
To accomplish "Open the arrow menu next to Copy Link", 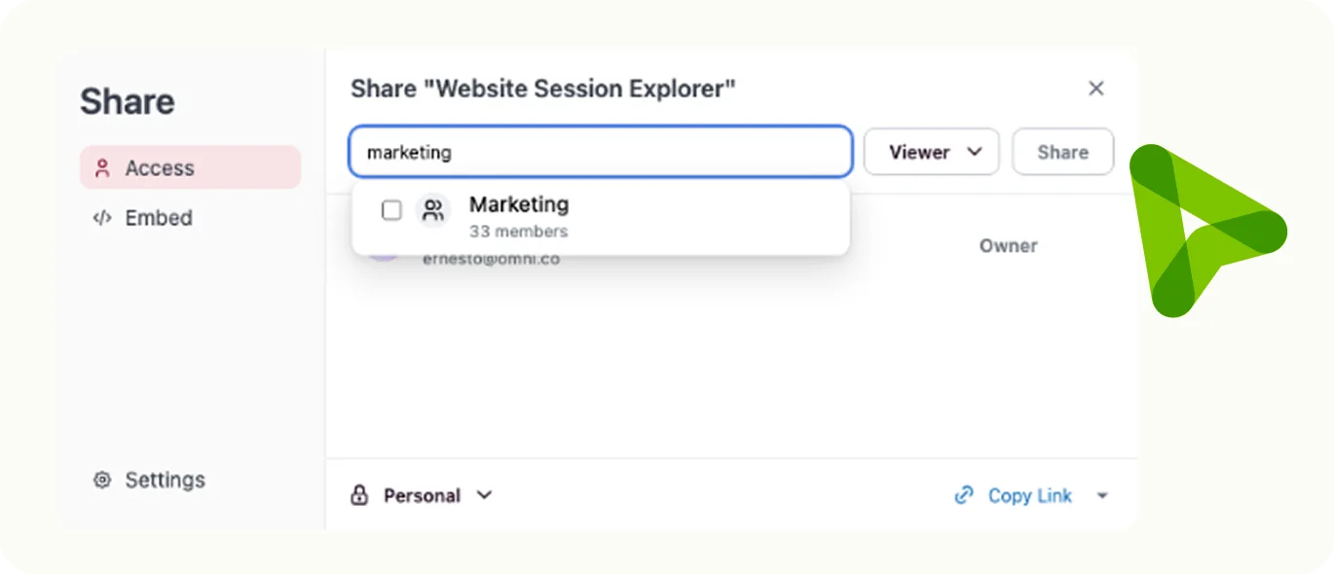I will [x=1102, y=496].
